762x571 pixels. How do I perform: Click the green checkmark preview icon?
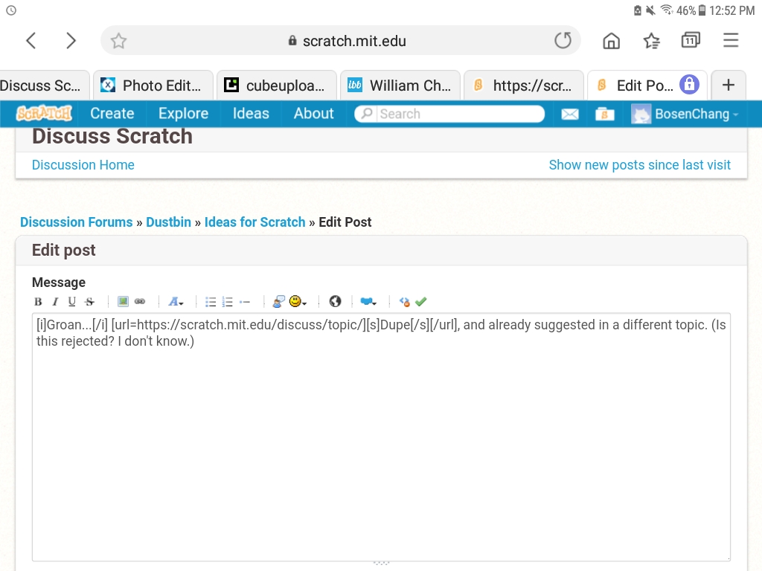click(420, 301)
